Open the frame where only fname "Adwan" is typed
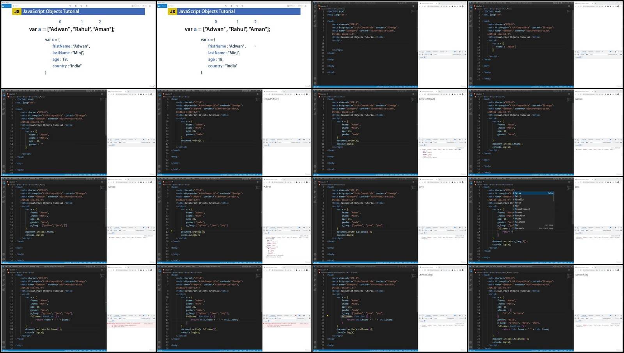This screenshot has height=353, width=624. pyautogui.click(x=546, y=44)
